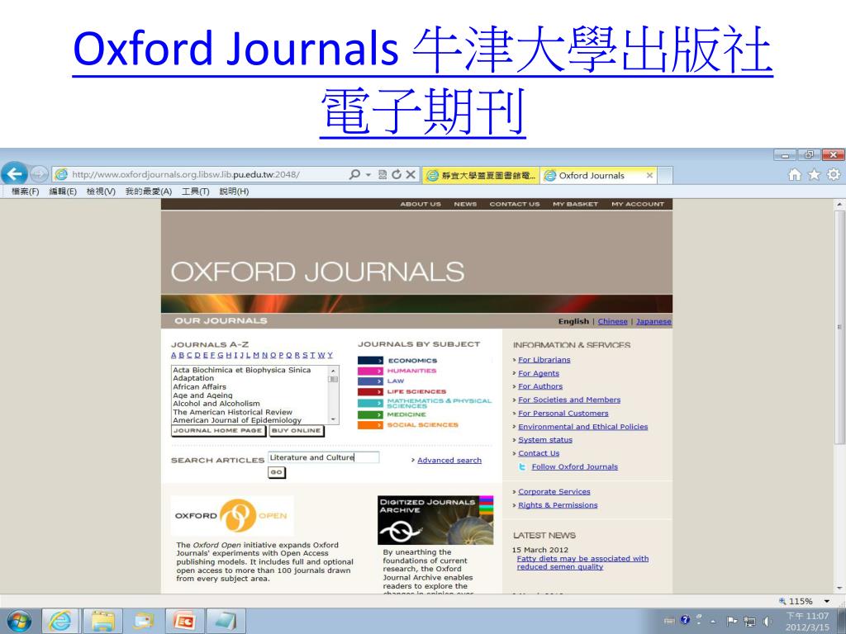846x634 pixels.
Task: Select African Affairs in the journal list
Action: point(200,386)
